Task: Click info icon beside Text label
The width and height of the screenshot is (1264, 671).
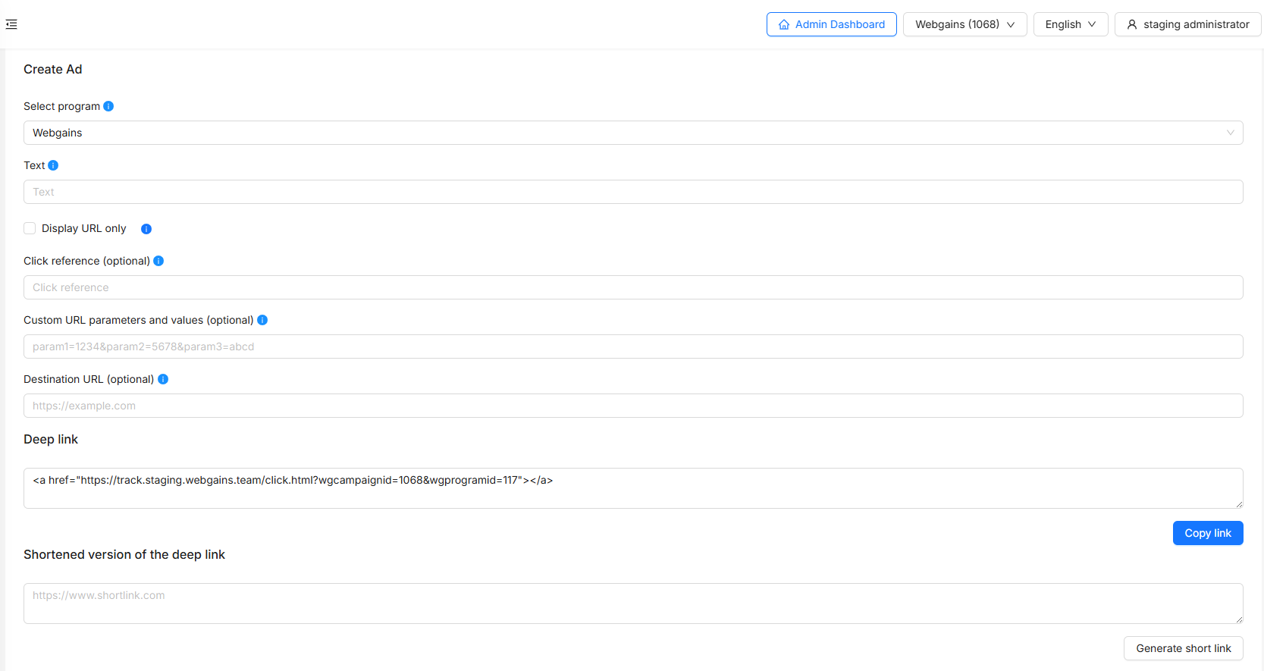Action: point(53,165)
